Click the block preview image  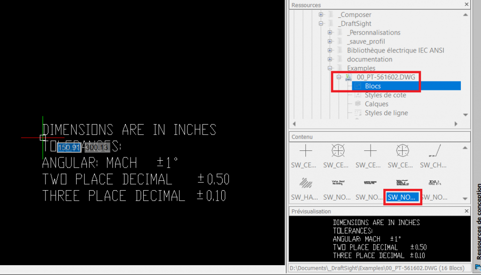380,238
